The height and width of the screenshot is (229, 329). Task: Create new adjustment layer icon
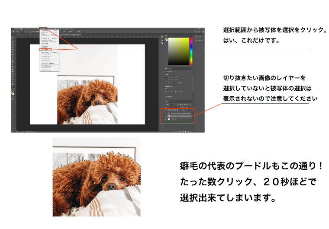(183, 132)
